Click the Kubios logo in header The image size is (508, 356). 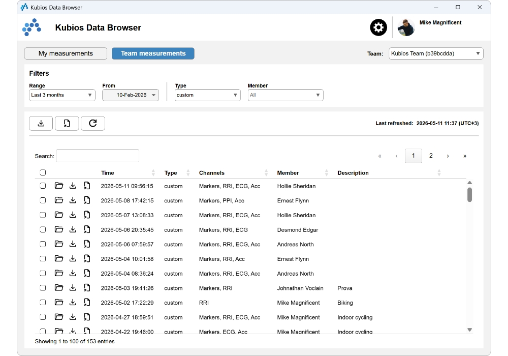[x=31, y=27]
